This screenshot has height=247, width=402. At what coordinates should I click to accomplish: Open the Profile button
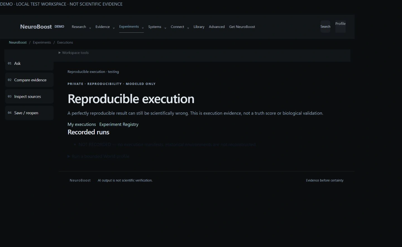[340, 27]
